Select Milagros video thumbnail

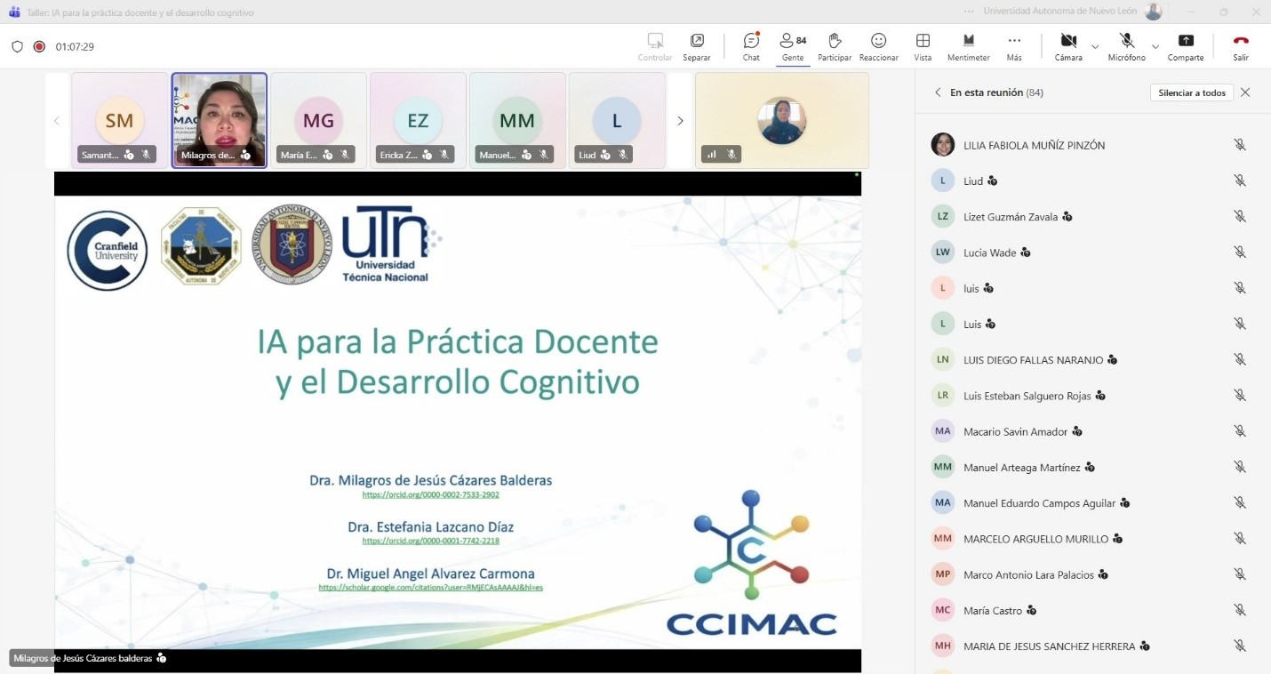(219, 120)
